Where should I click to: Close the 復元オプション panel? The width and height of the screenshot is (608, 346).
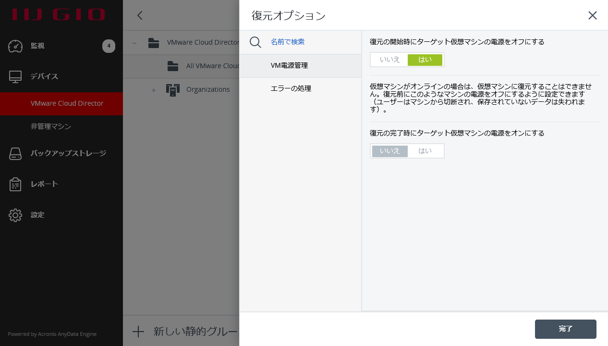coord(593,15)
